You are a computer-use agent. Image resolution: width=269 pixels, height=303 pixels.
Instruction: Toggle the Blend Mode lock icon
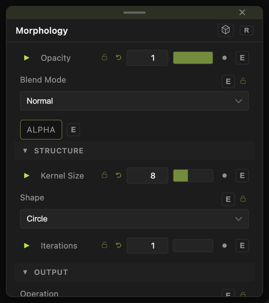click(x=243, y=81)
